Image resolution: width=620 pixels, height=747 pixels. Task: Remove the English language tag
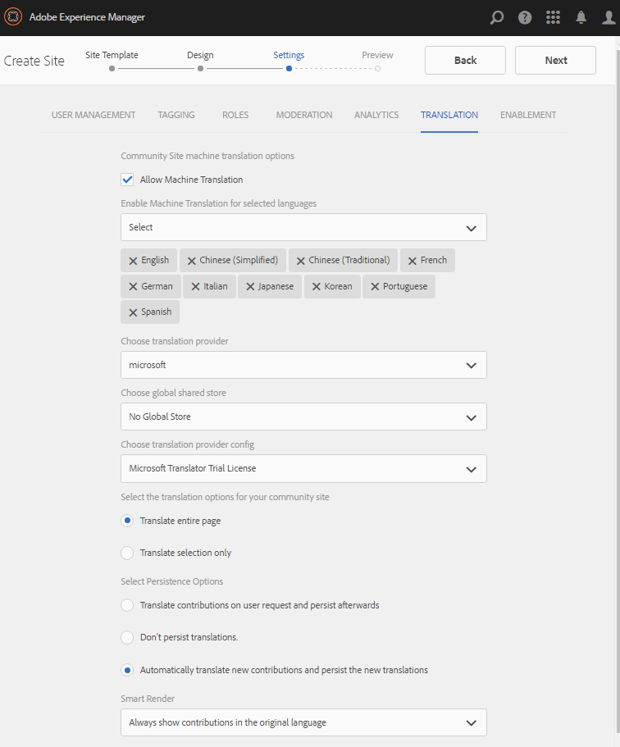click(133, 261)
